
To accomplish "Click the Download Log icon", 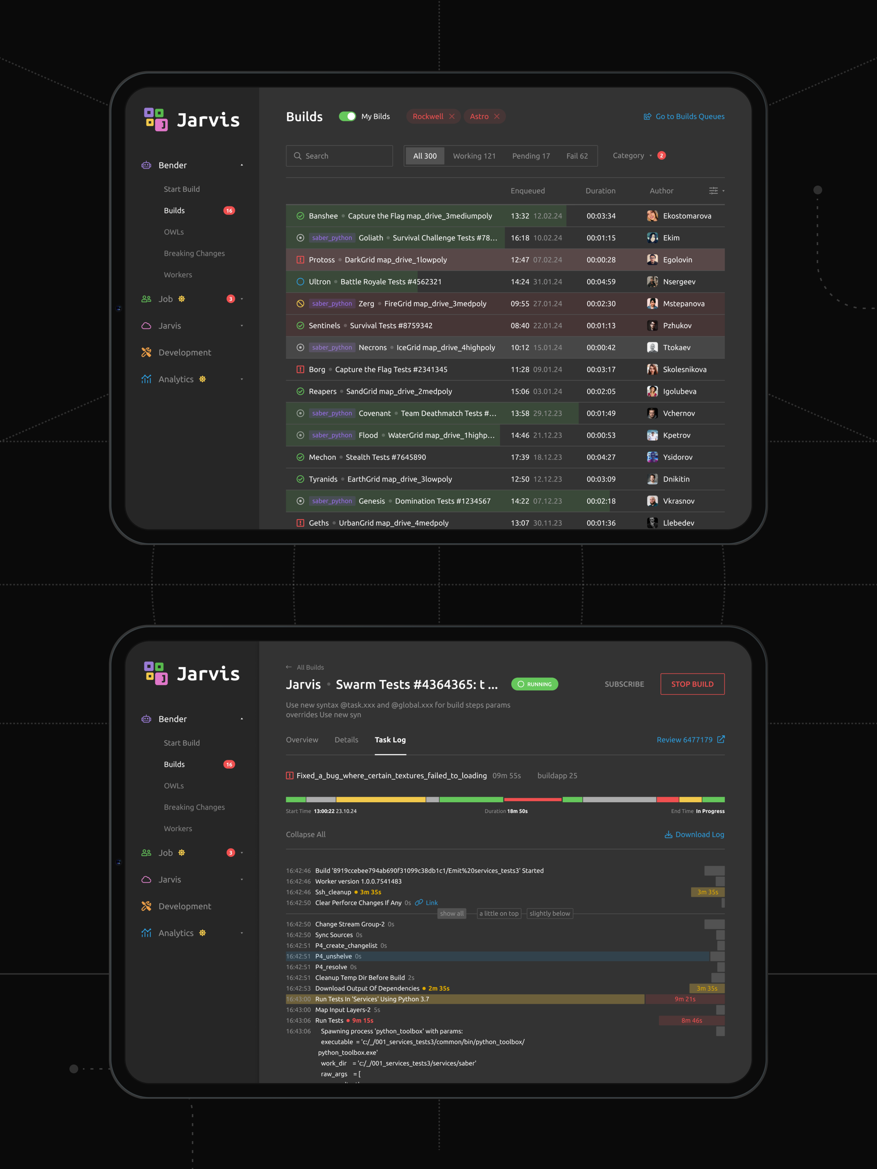I will pos(668,834).
